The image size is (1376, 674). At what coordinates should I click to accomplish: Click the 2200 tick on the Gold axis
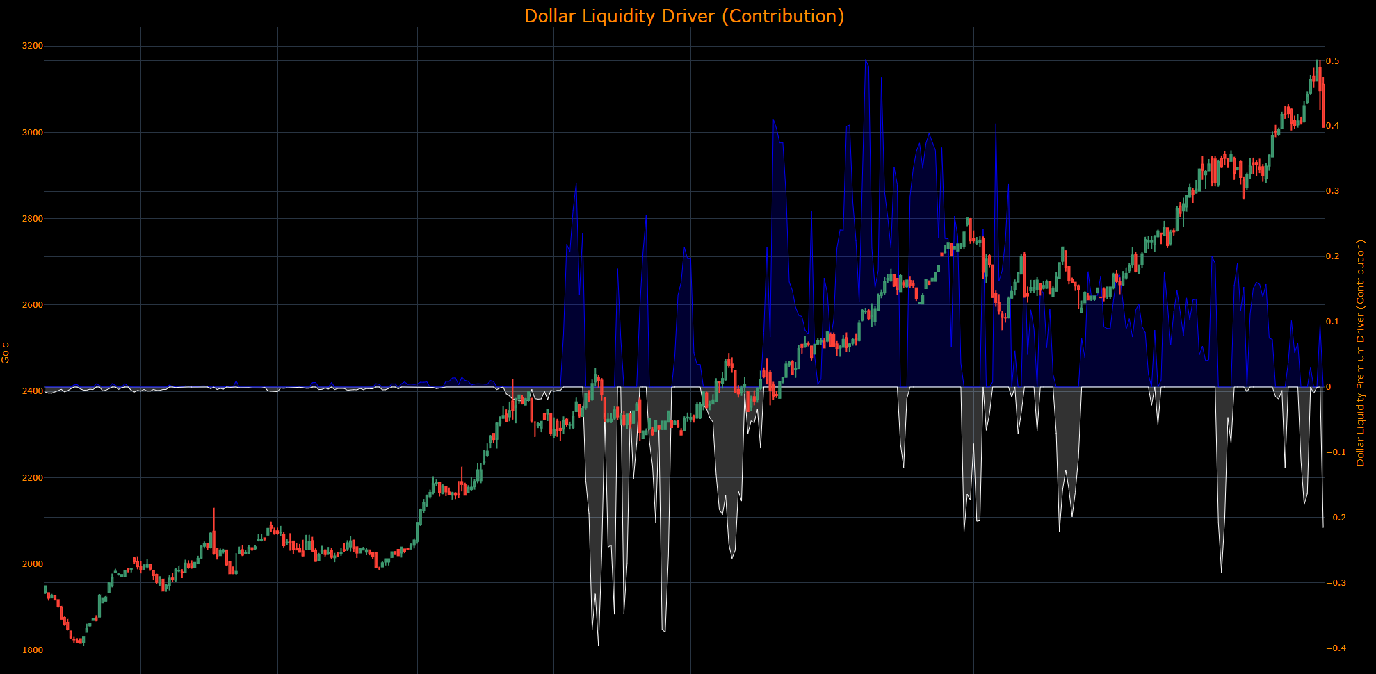click(33, 478)
